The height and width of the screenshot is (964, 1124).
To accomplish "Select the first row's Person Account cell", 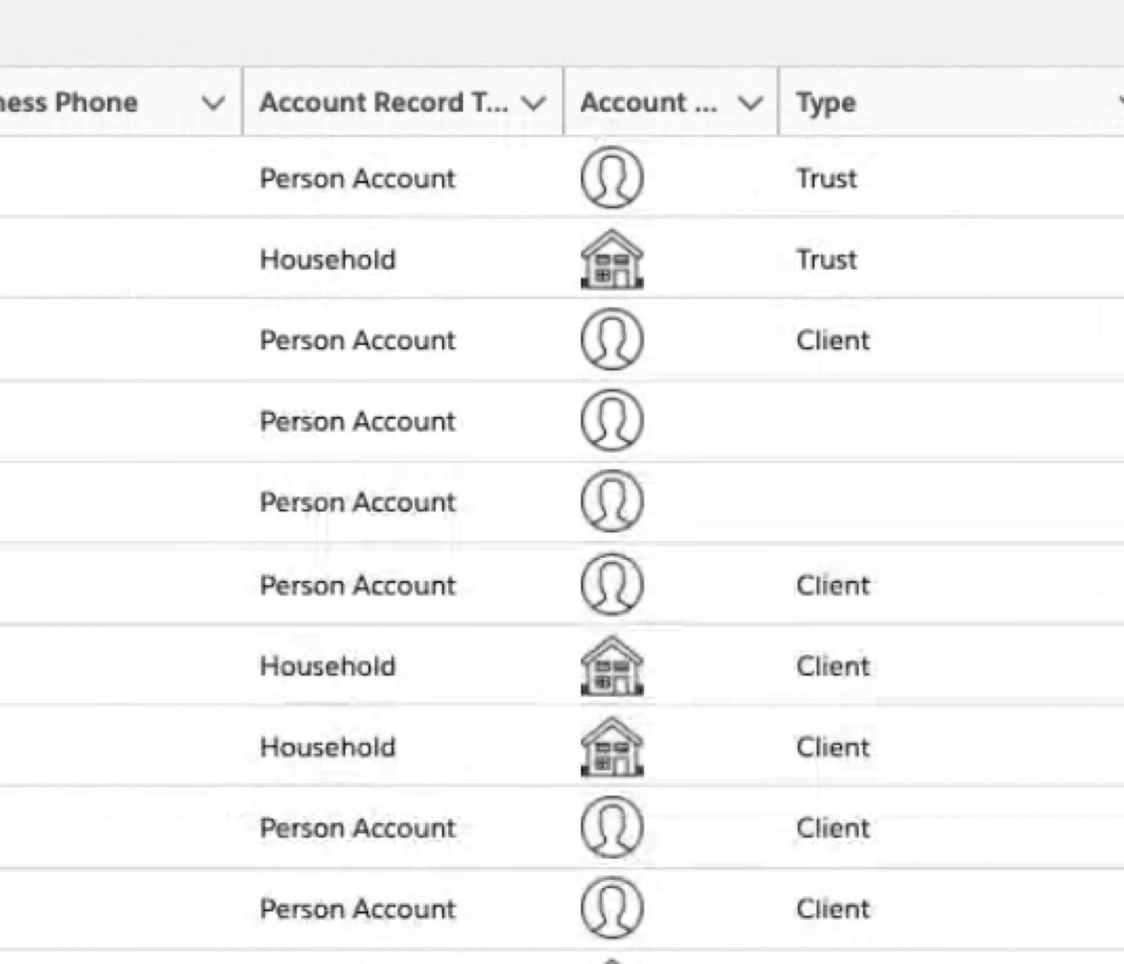I will (358, 178).
